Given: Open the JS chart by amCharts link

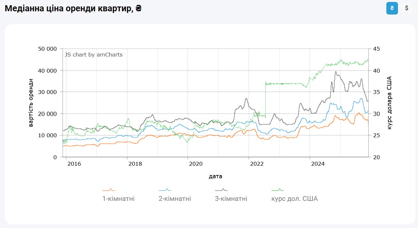Looking at the screenshot, I should [94, 55].
